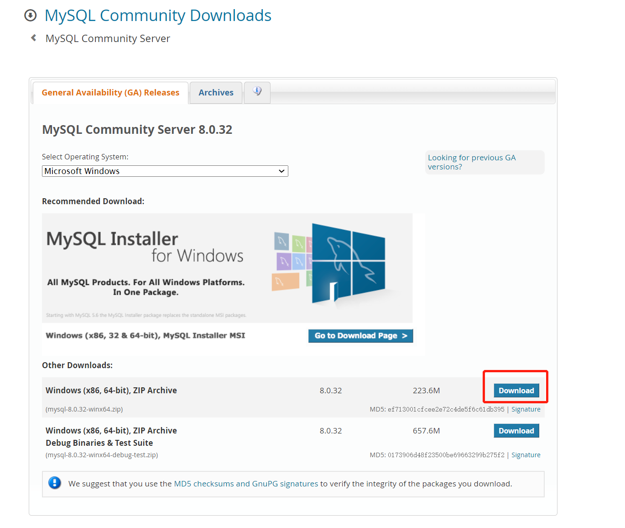The image size is (625, 528).
Task: Click the blue exclamation info icon
Action: [x=55, y=483]
